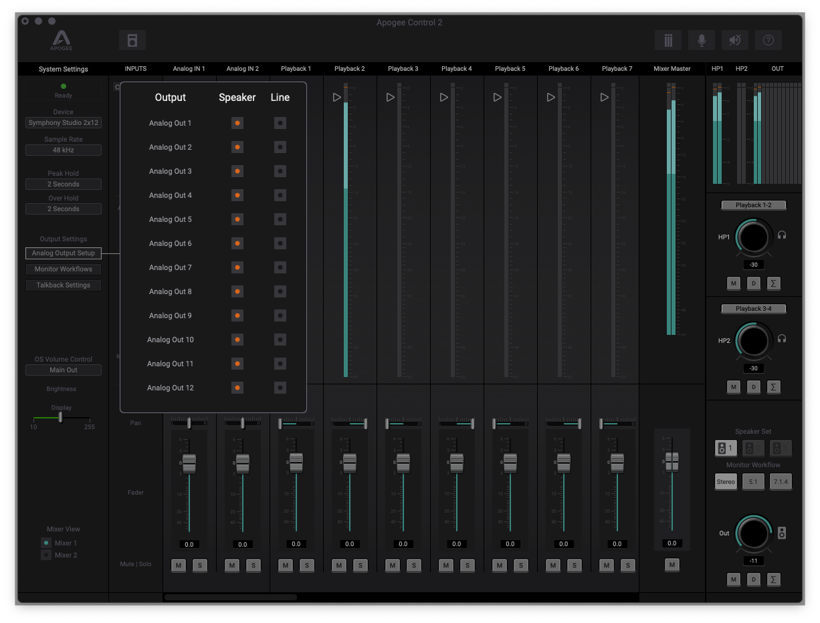Open Talkback Settings
820x623 pixels.
point(64,285)
